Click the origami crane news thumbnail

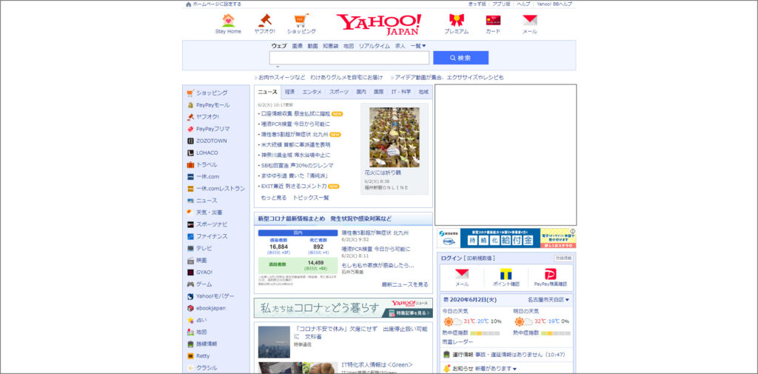click(394, 137)
